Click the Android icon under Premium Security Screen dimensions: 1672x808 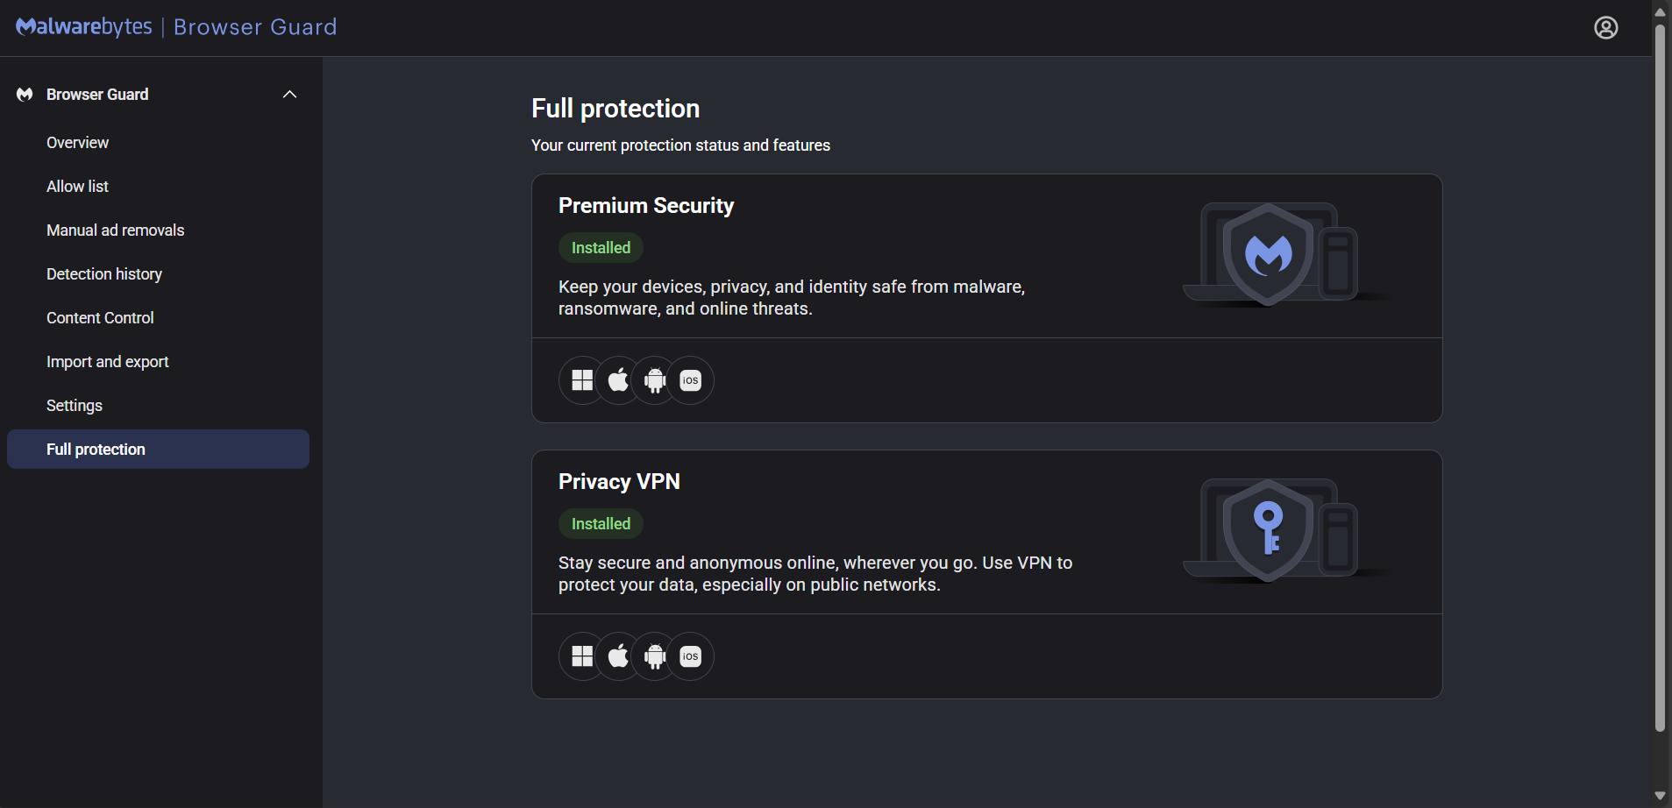[x=655, y=380]
